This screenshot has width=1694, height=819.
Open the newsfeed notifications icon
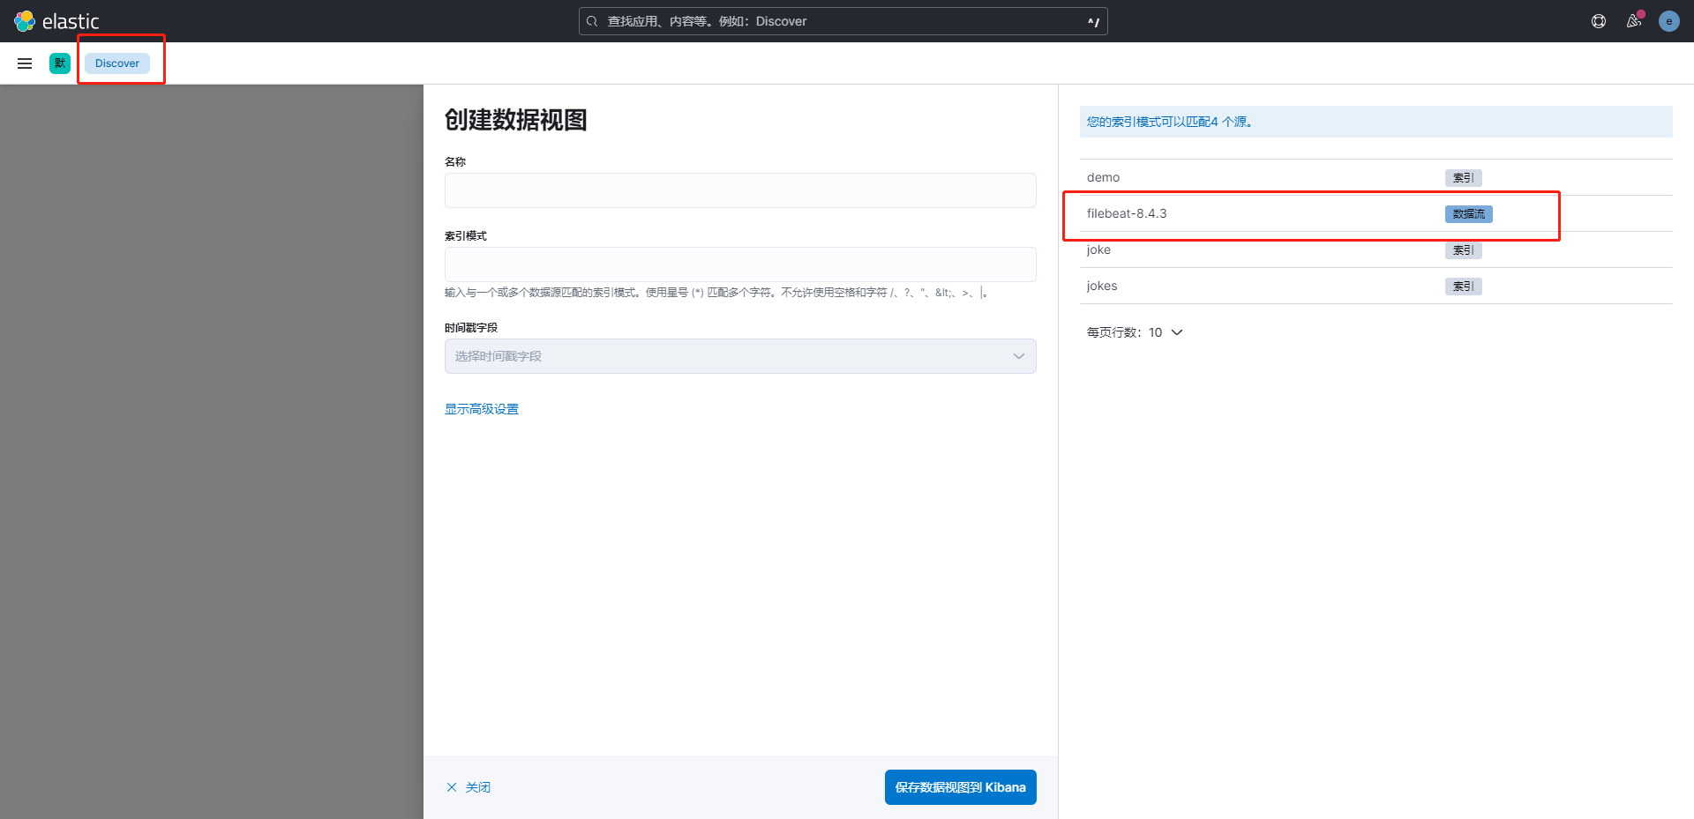[1633, 21]
